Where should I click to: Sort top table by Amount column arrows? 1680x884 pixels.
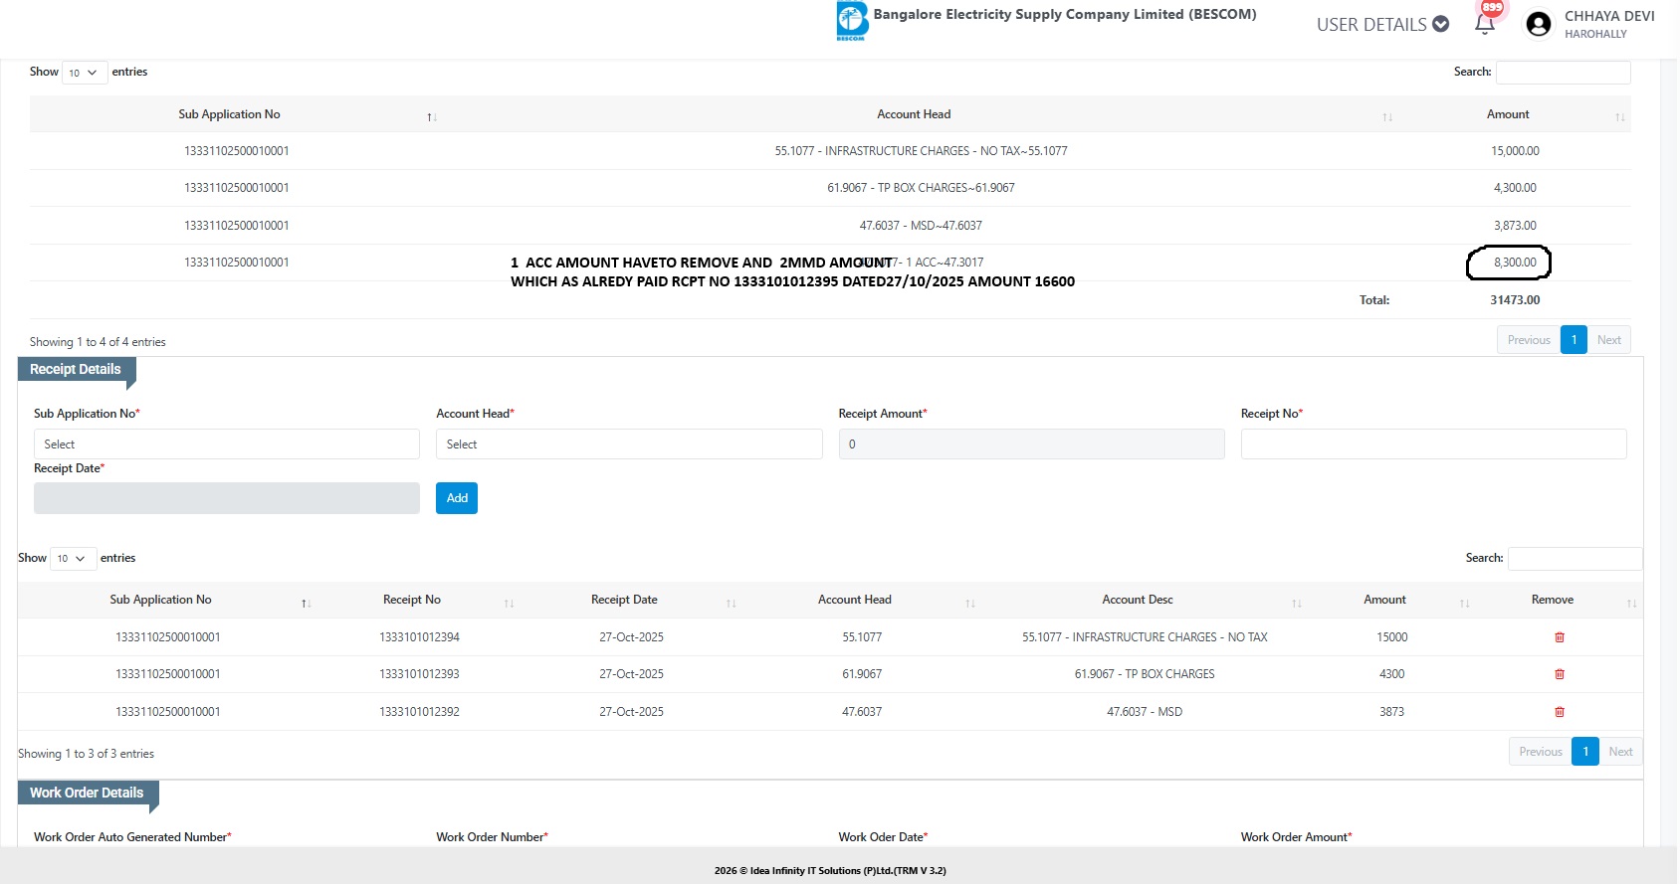pyautogui.click(x=1619, y=117)
